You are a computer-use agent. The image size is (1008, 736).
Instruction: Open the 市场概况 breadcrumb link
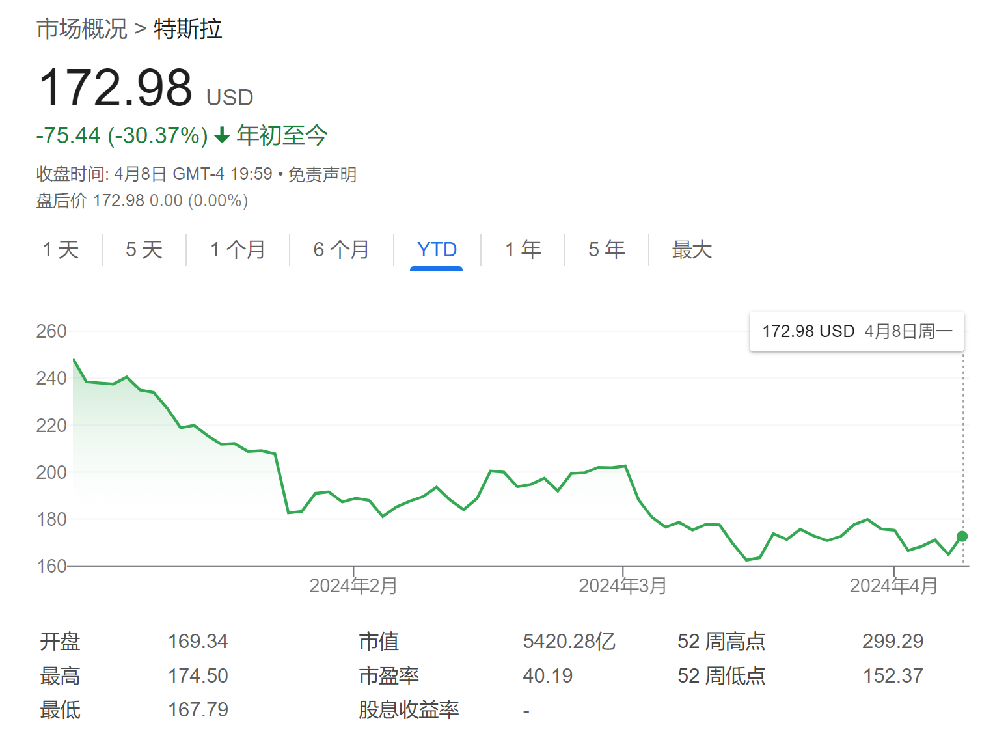tap(81, 29)
